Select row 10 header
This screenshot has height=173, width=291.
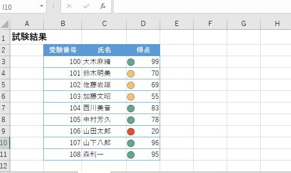[5, 143]
